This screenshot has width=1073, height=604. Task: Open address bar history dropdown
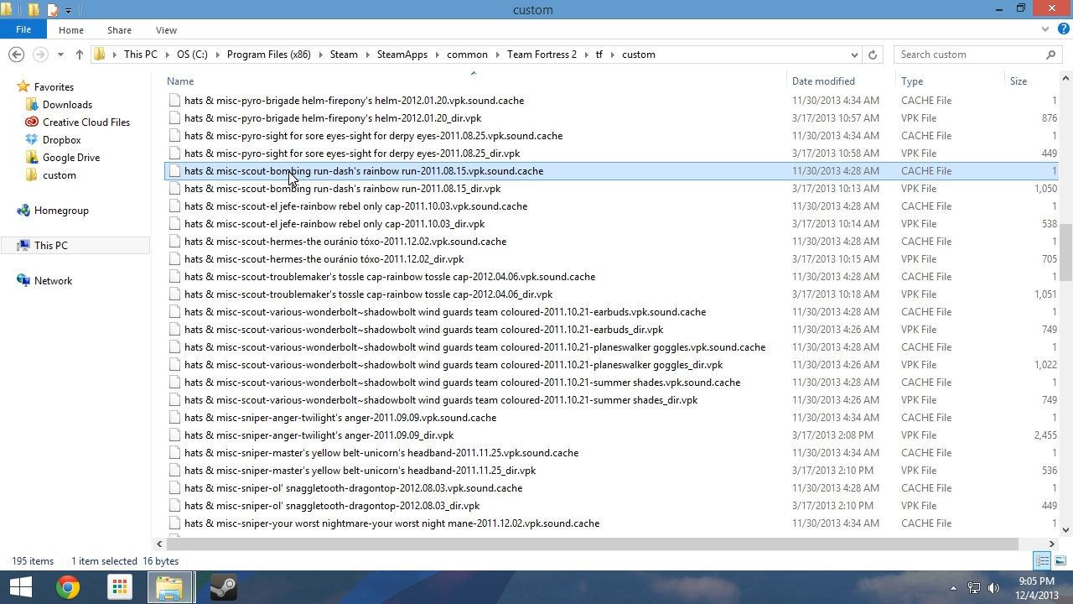[x=854, y=55]
